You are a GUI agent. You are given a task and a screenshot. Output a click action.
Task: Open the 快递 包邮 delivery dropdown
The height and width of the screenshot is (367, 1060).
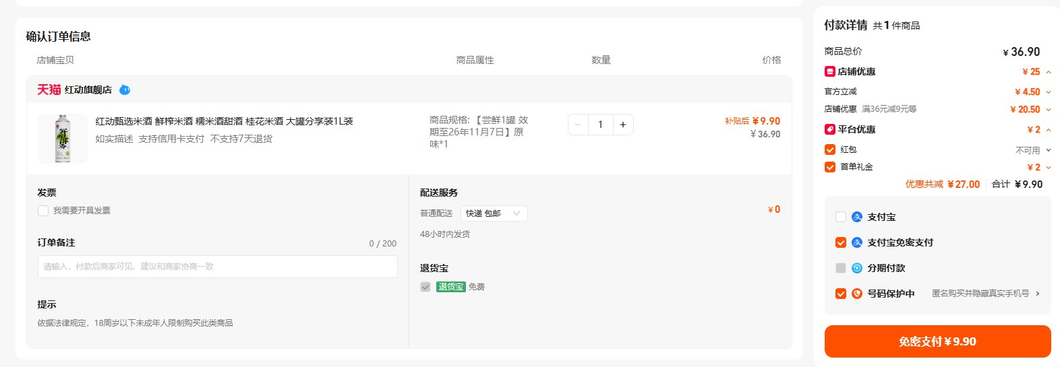click(x=494, y=213)
